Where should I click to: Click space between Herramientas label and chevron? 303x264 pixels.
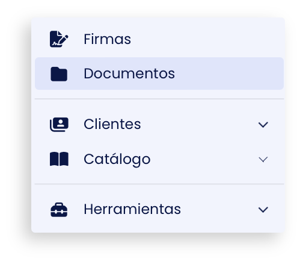click(219, 210)
